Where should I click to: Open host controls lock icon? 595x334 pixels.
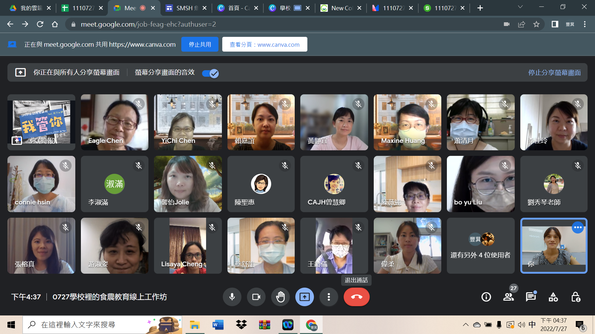575,297
